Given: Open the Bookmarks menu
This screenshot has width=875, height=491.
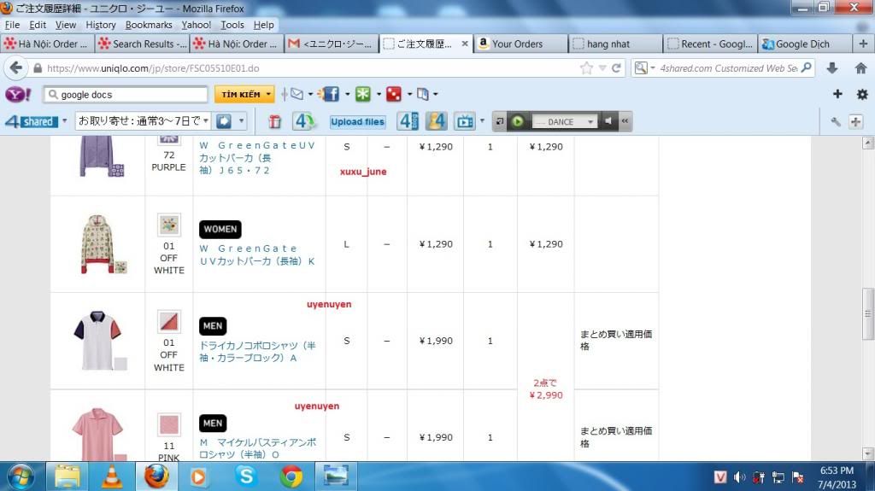Looking at the screenshot, I should click(149, 25).
